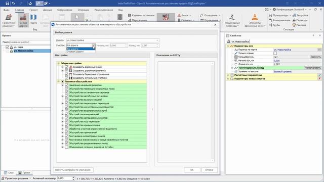324x182 pixels.
Task: Click the Пешеходные переходы pedestrian icon
Action: coord(232,20)
